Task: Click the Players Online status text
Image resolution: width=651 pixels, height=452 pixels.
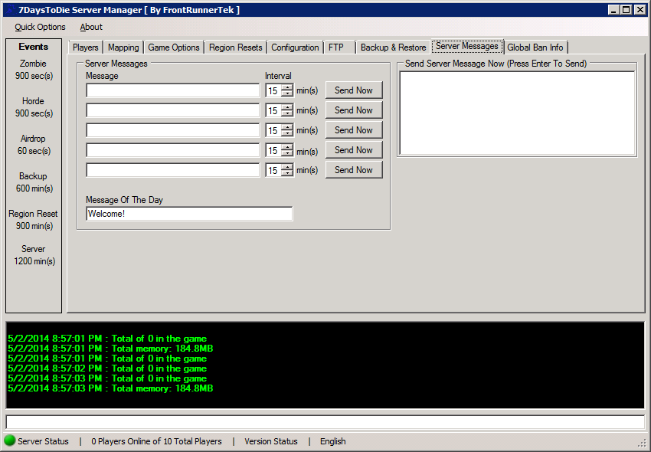Action: (156, 441)
